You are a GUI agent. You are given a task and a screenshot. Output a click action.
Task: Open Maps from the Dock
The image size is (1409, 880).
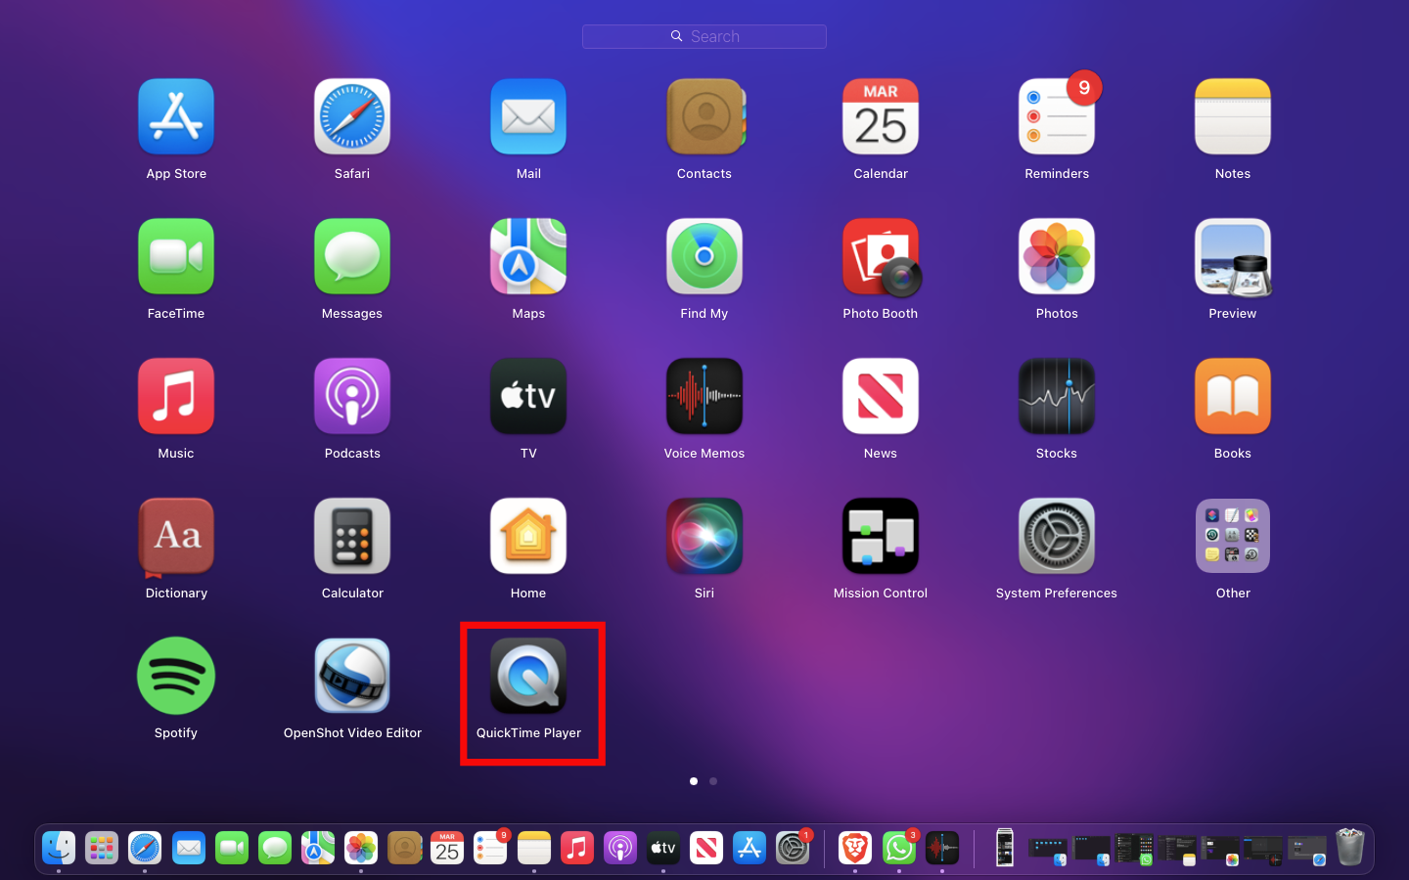coord(318,848)
